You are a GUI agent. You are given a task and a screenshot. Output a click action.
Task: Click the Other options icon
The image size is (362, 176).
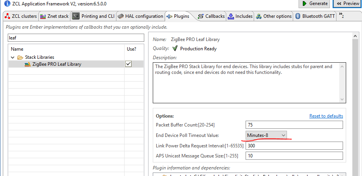tap(259, 16)
